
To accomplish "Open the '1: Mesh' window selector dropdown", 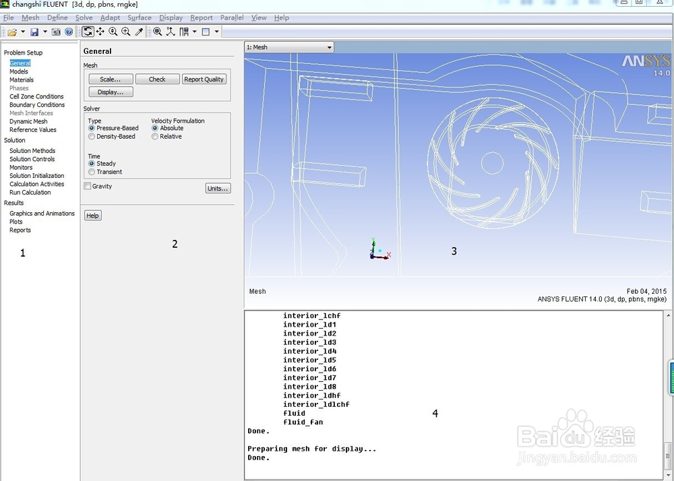I will click(289, 47).
